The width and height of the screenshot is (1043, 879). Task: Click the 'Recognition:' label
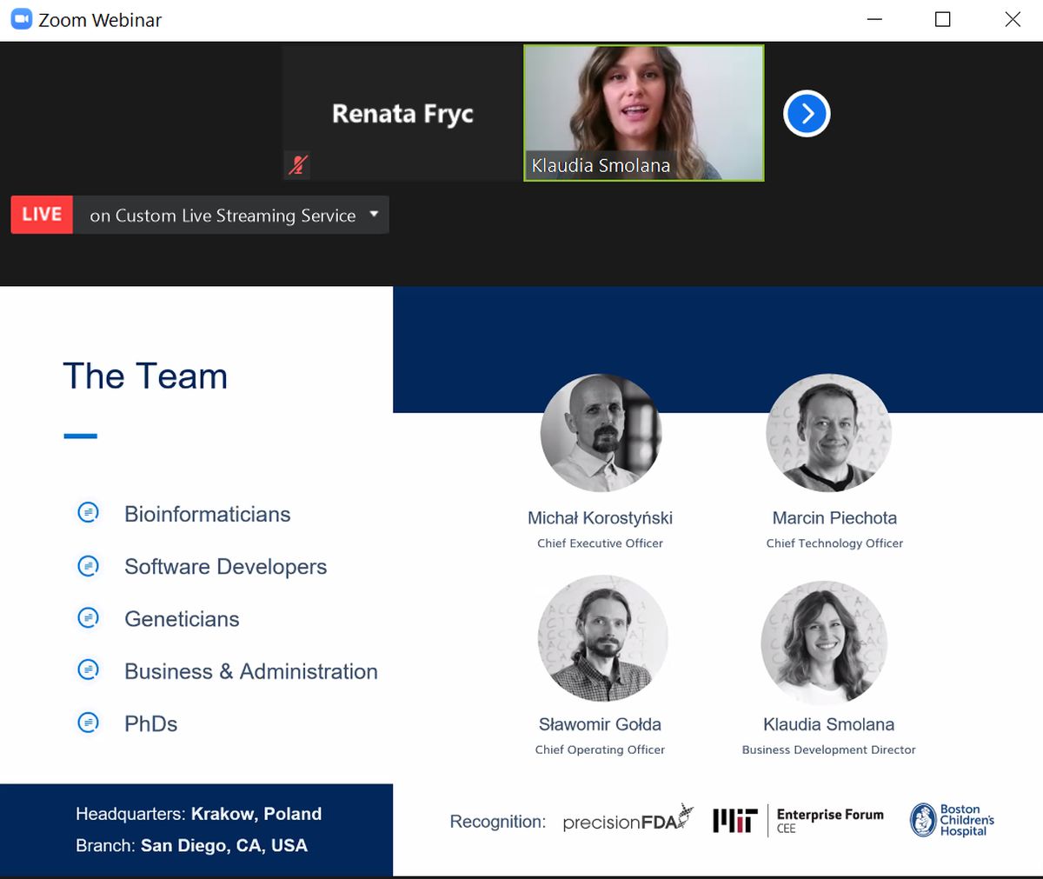[x=497, y=822]
